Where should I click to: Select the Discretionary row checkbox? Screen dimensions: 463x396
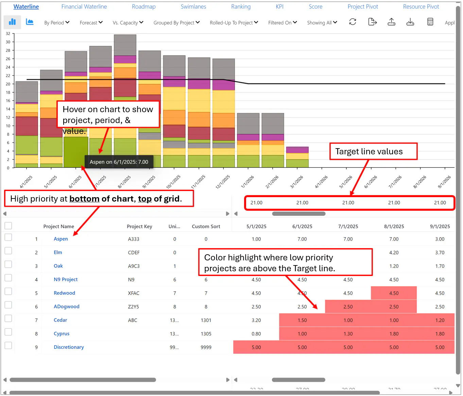pyautogui.click(x=8, y=346)
